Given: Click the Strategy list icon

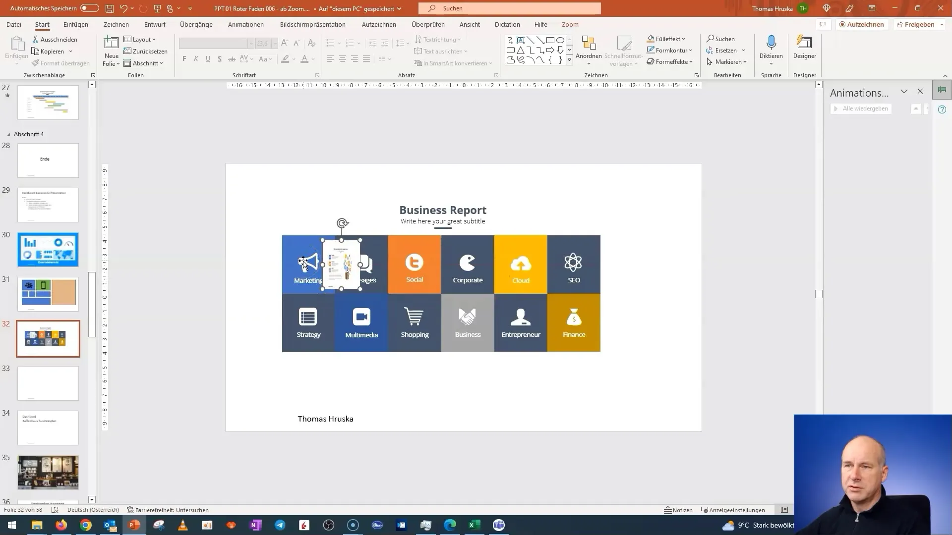Looking at the screenshot, I should click(308, 316).
